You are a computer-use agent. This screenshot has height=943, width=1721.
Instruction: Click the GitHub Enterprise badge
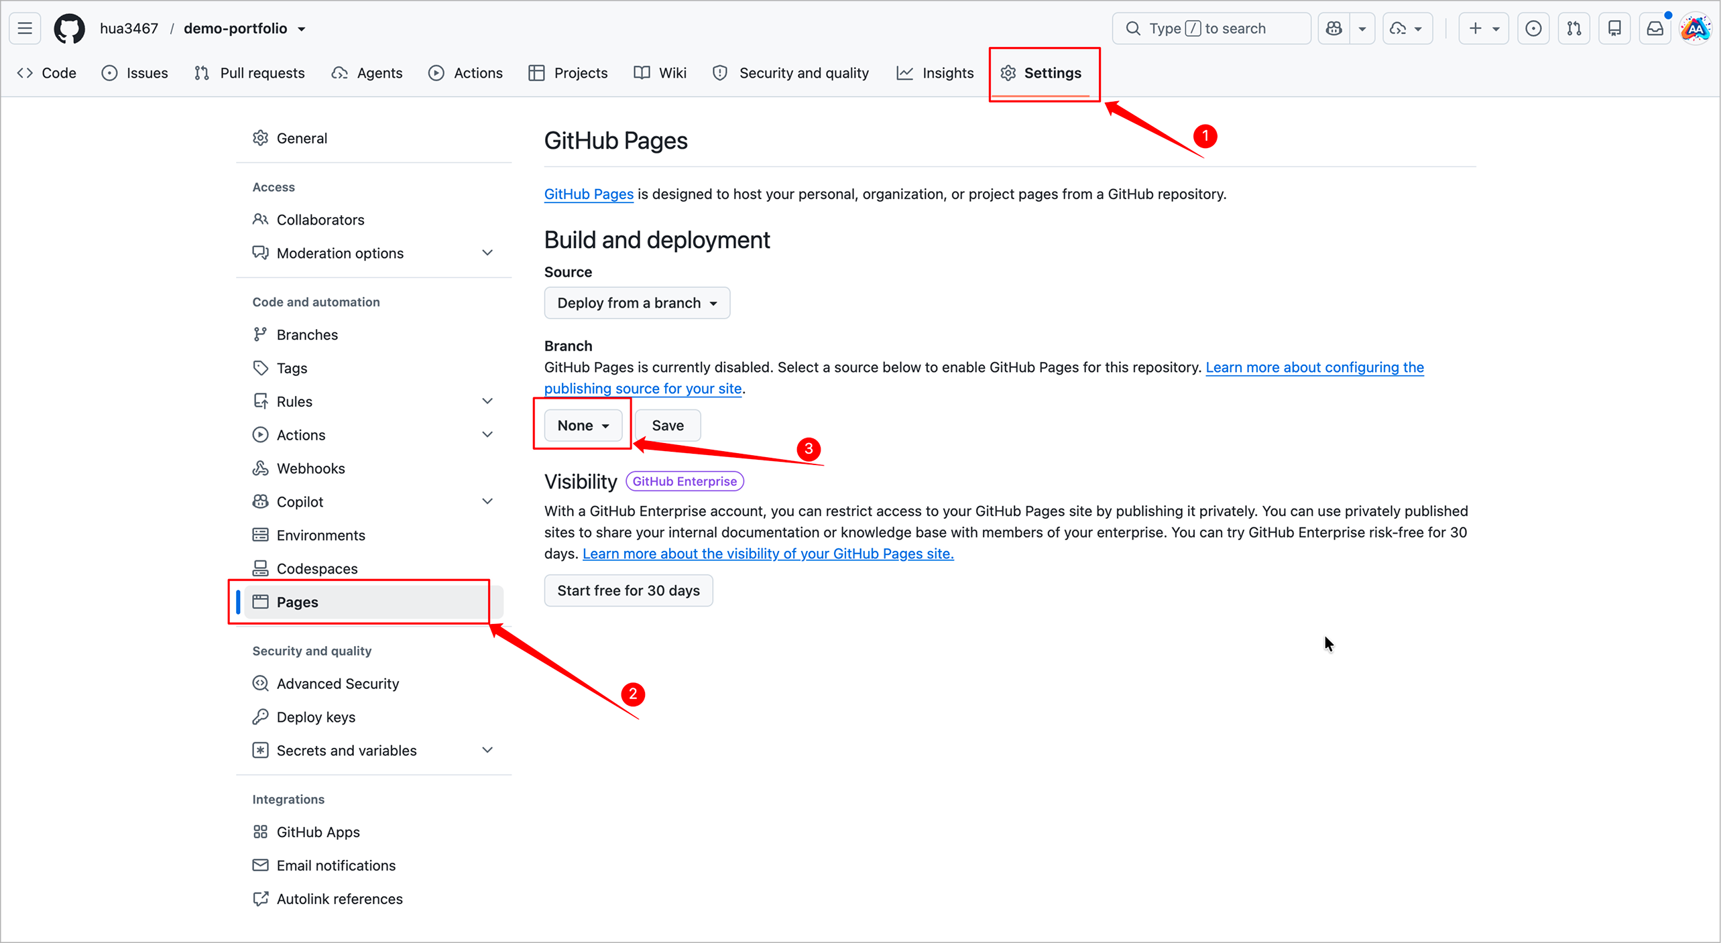(x=685, y=481)
